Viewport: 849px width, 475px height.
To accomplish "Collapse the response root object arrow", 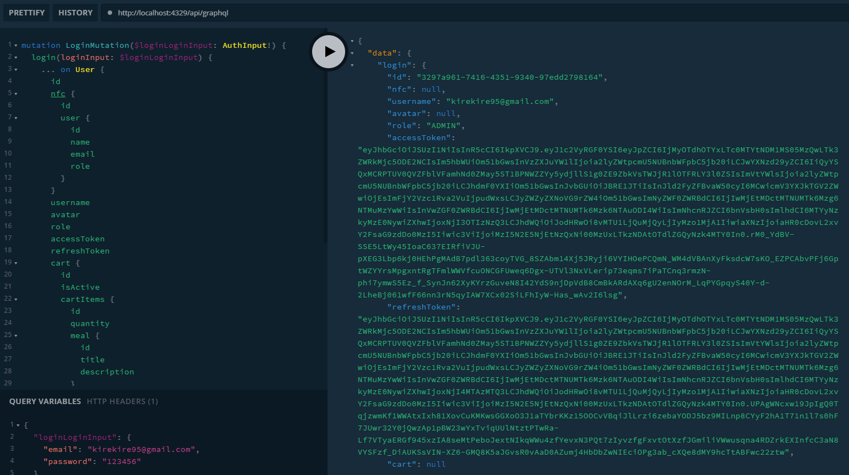I will point(352,41).
